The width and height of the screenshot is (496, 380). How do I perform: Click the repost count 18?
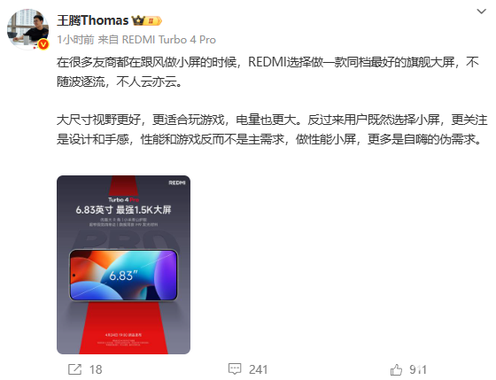click(96, 369)
